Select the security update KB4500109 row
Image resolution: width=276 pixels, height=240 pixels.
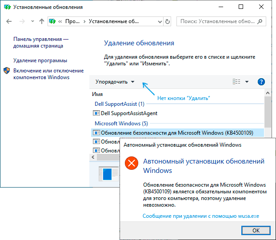[x=177, y=132]
